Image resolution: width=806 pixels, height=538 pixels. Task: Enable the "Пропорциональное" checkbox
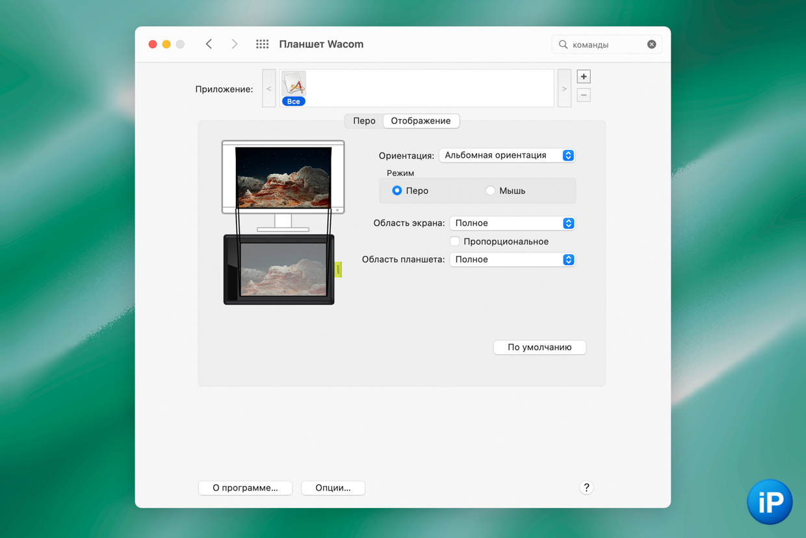click(x=455, y=242)
